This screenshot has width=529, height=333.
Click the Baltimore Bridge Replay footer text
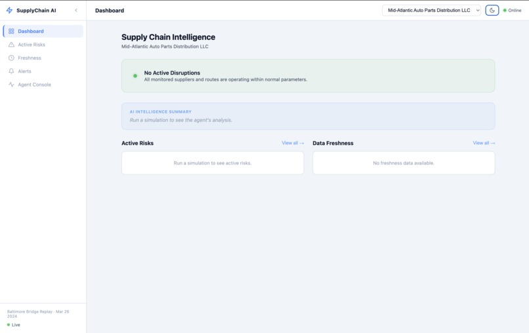coord(38,314)
